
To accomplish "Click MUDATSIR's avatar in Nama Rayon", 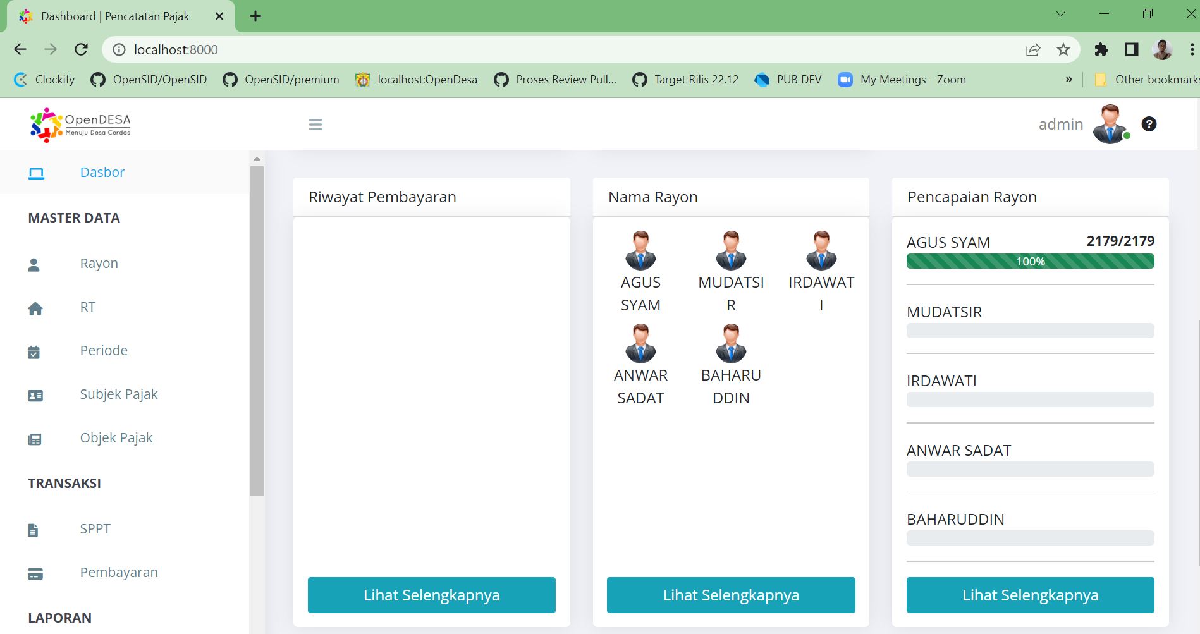I will 731,250.
